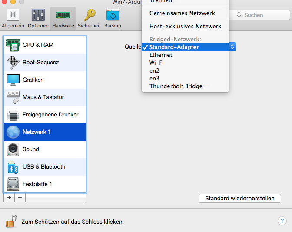
Task: Choose Gemeinsames Netzwerk from the menu
Action: point(185,13)
